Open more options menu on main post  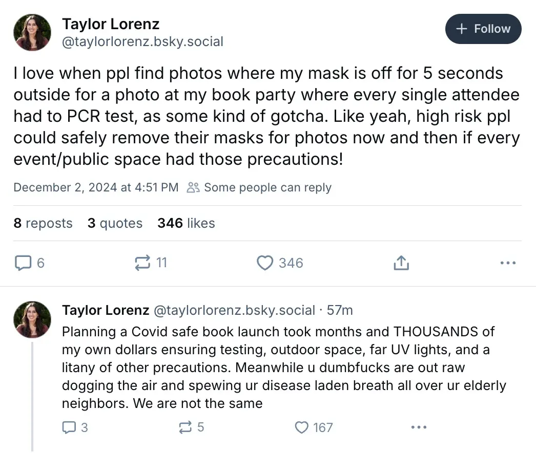point(507,263)
